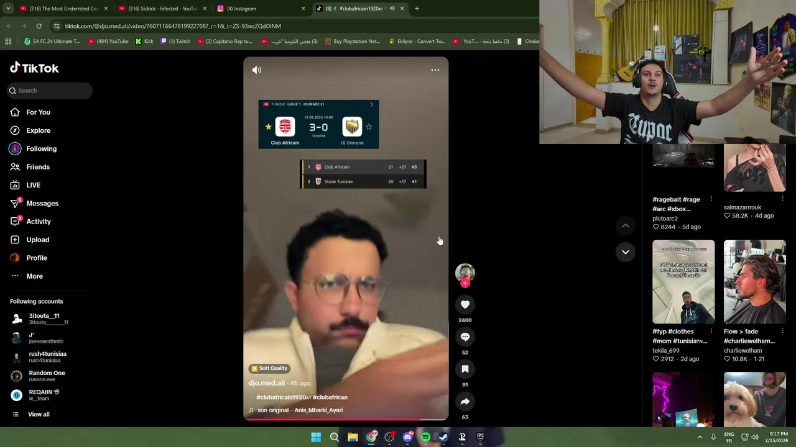The image size is (796, 447).
Task: Open options for the #fyp #clothes video
Action: pyautogui.click(x=711, y=331)
